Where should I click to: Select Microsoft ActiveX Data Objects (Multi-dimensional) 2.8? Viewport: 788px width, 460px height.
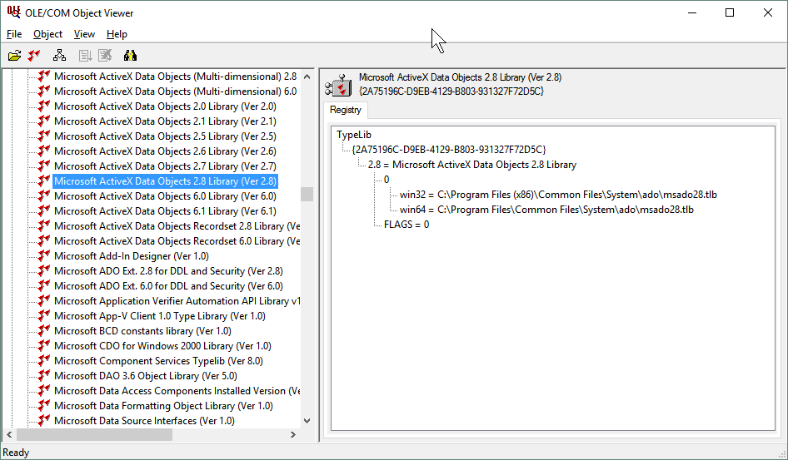(x=176, y=77)
